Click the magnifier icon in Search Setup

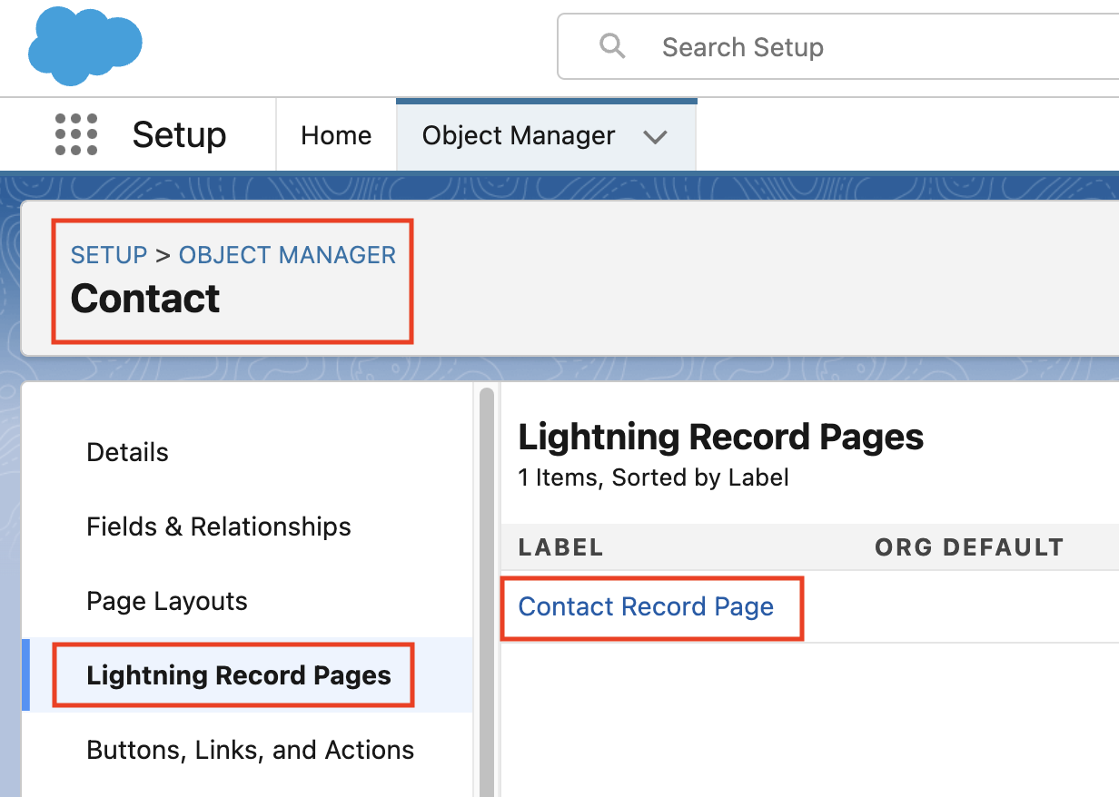(x=613, y=45)
